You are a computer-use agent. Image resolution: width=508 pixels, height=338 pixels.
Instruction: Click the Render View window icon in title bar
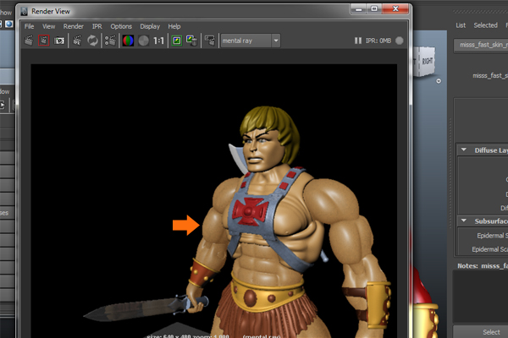(x=25, y=12)
